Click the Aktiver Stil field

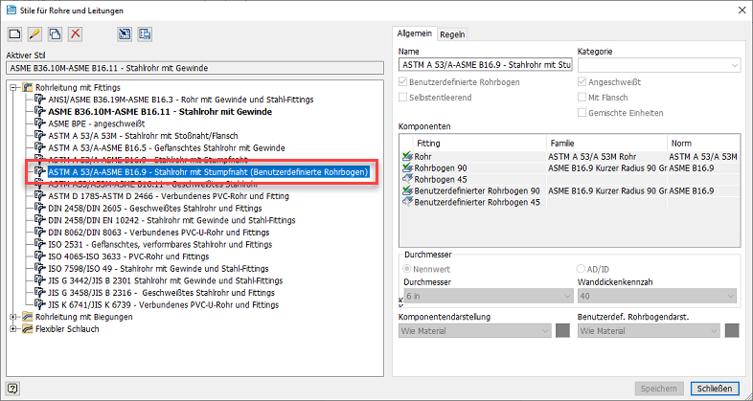click(x=195, y=68)
